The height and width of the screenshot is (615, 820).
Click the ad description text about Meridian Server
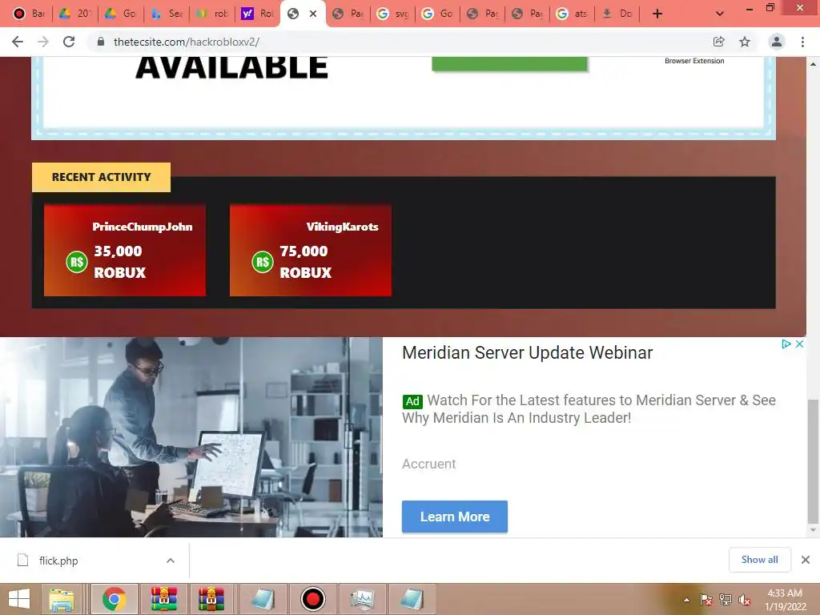point(589,409)
